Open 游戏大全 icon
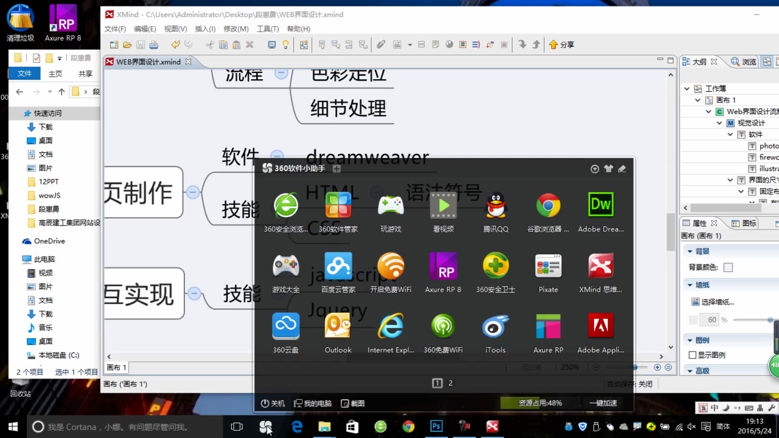 [286, 273]
